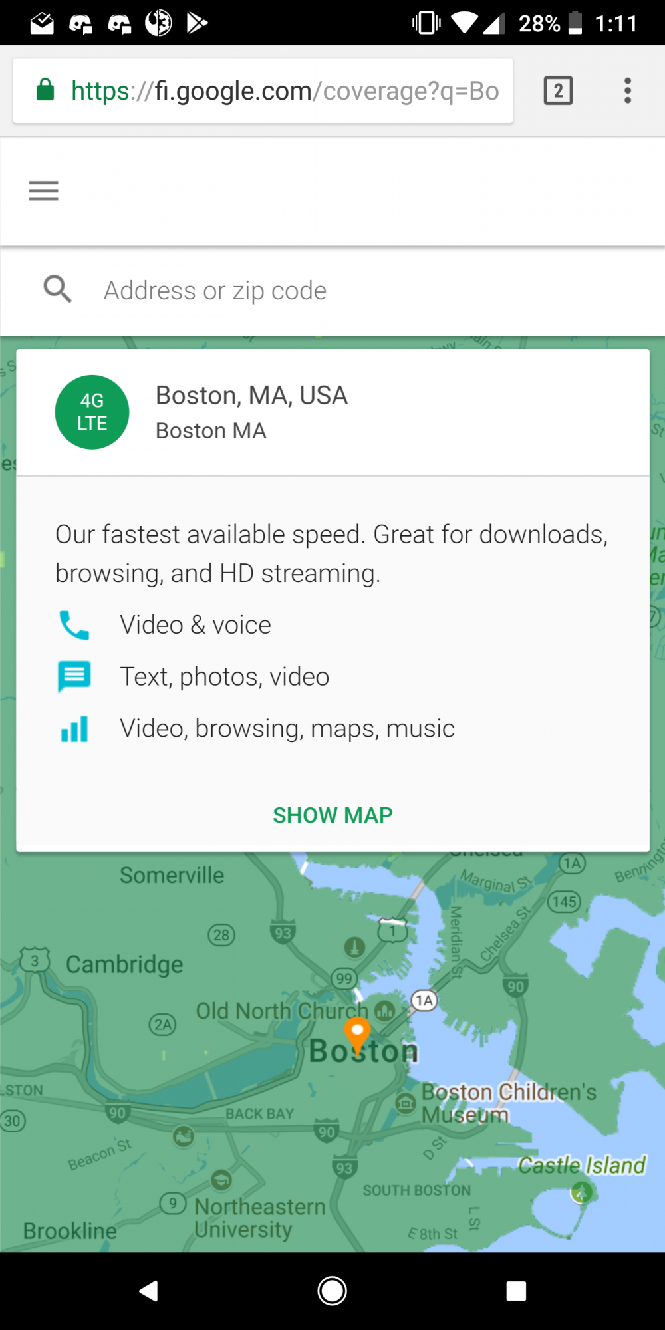665x1330 pixels.
Task: Click the SHOW MAP button
Action: point(332,815)
